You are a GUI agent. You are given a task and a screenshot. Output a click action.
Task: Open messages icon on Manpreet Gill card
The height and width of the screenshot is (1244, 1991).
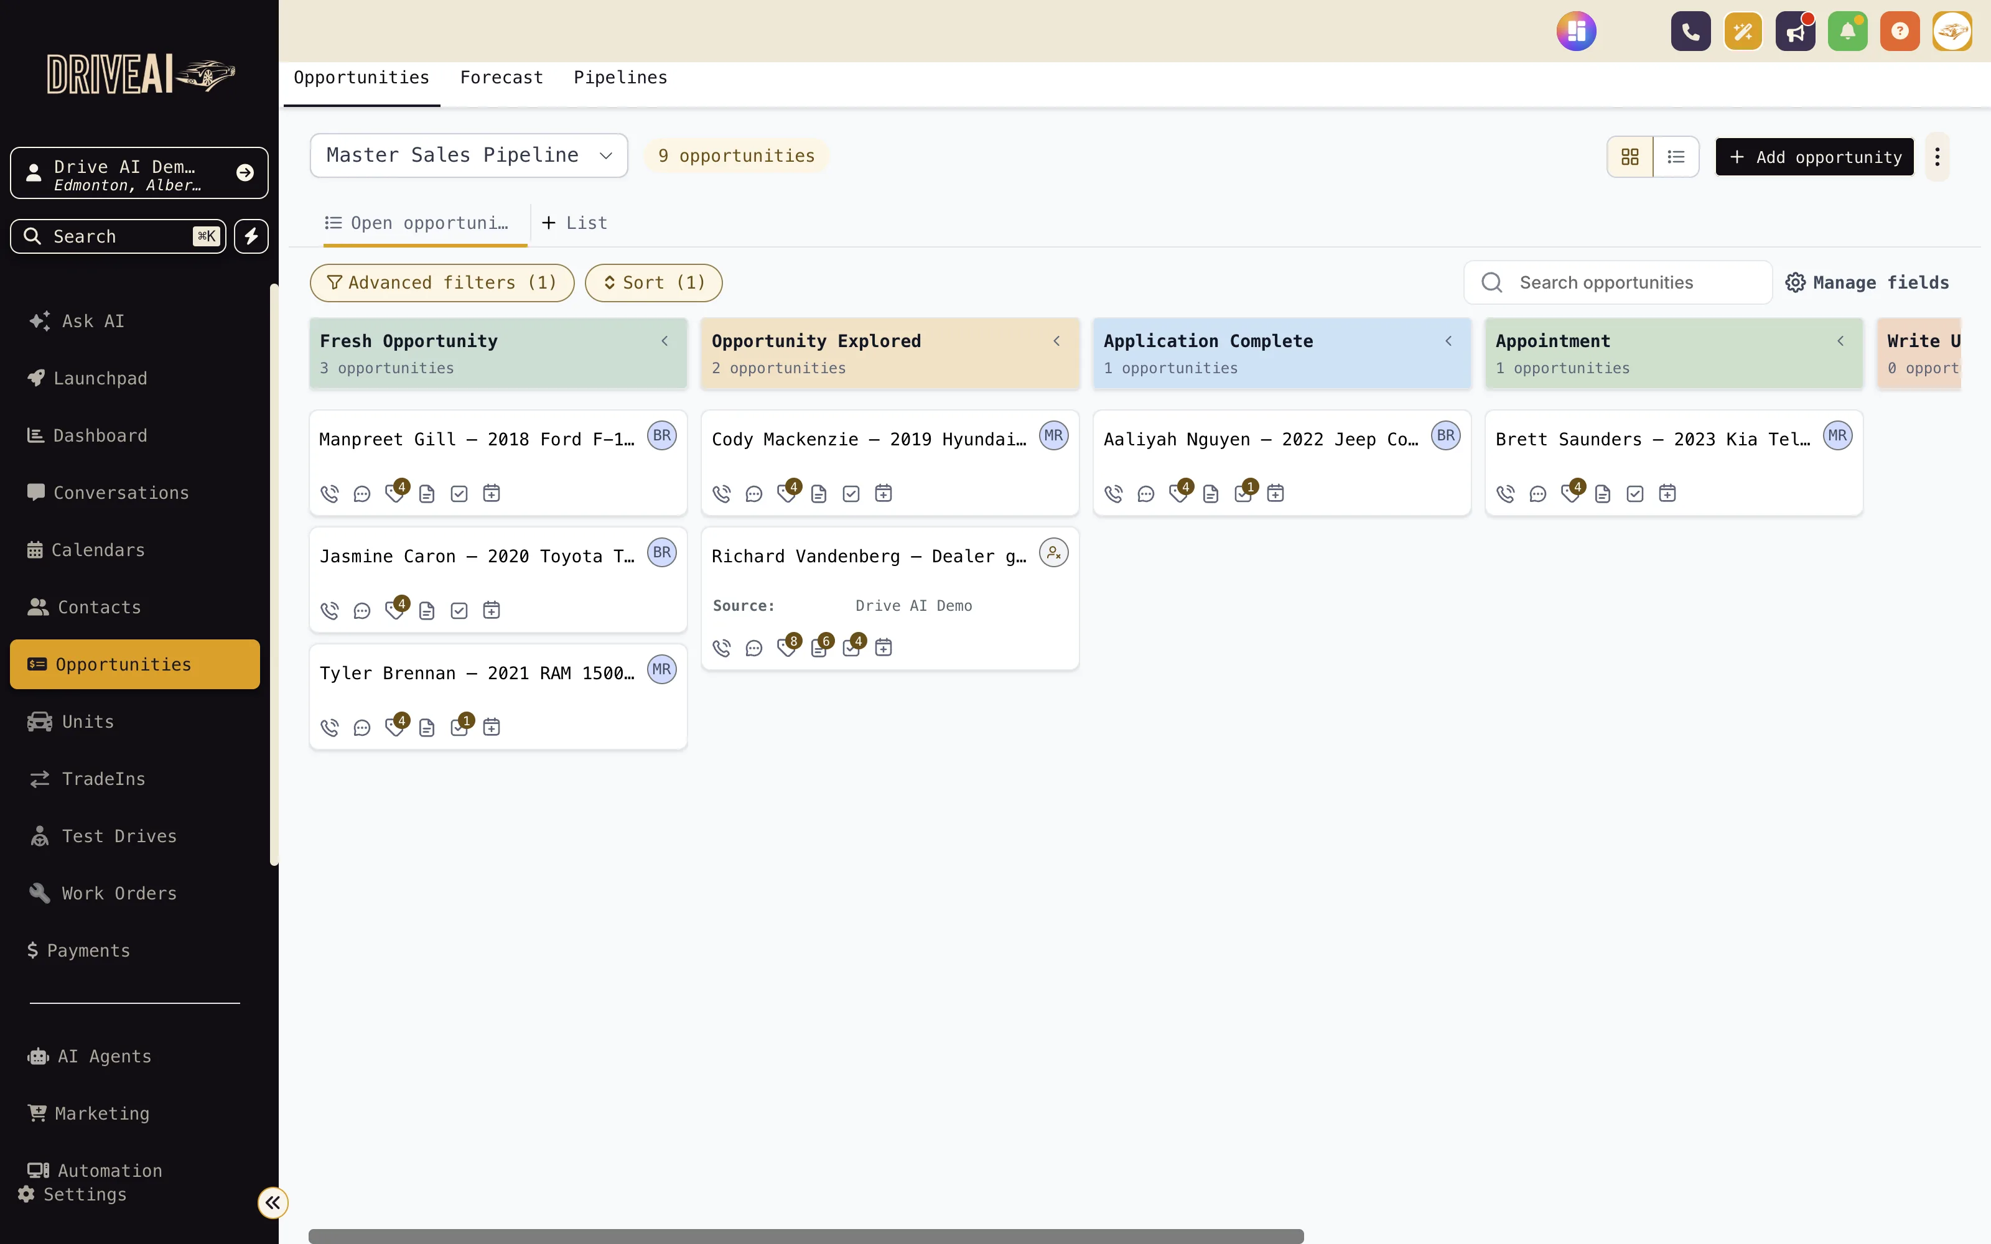point(362,494)
